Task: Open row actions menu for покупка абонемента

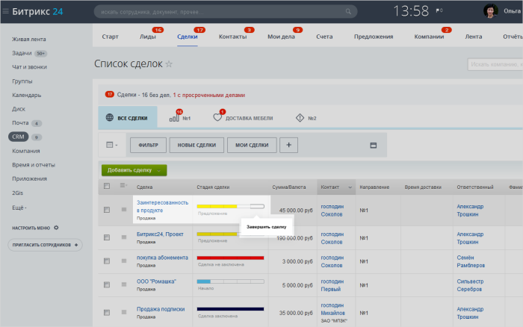Action: 124,261
